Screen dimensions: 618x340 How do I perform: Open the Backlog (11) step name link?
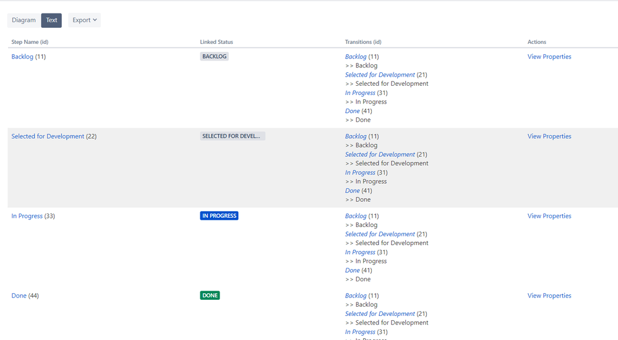tap(22, 57)
